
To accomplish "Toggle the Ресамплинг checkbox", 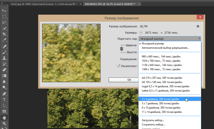I will click(x=119, y=66).
